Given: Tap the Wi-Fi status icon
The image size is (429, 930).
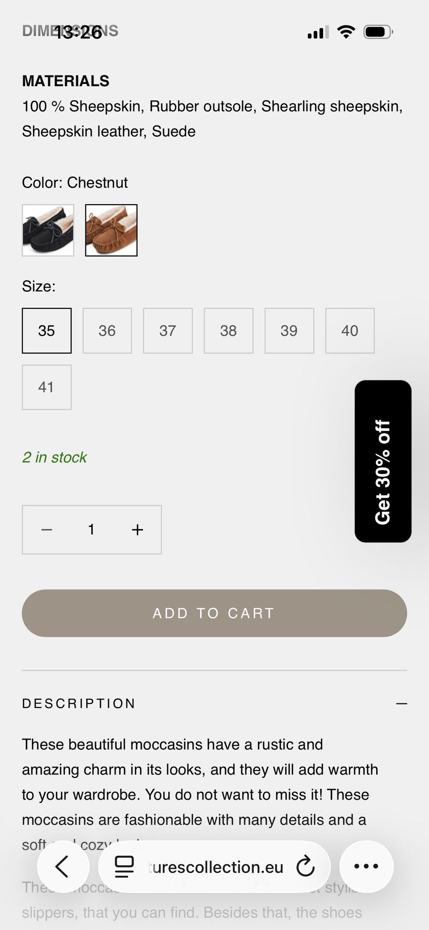Looking at the screenshot, I should coord(346,32).
